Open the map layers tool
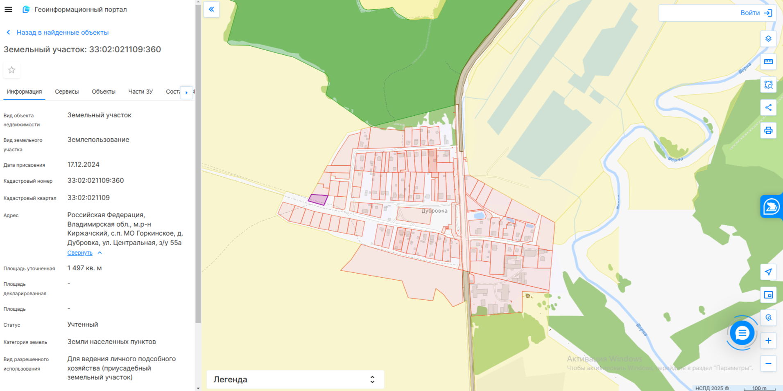This screenshot has height=391, width=783. 768,39
